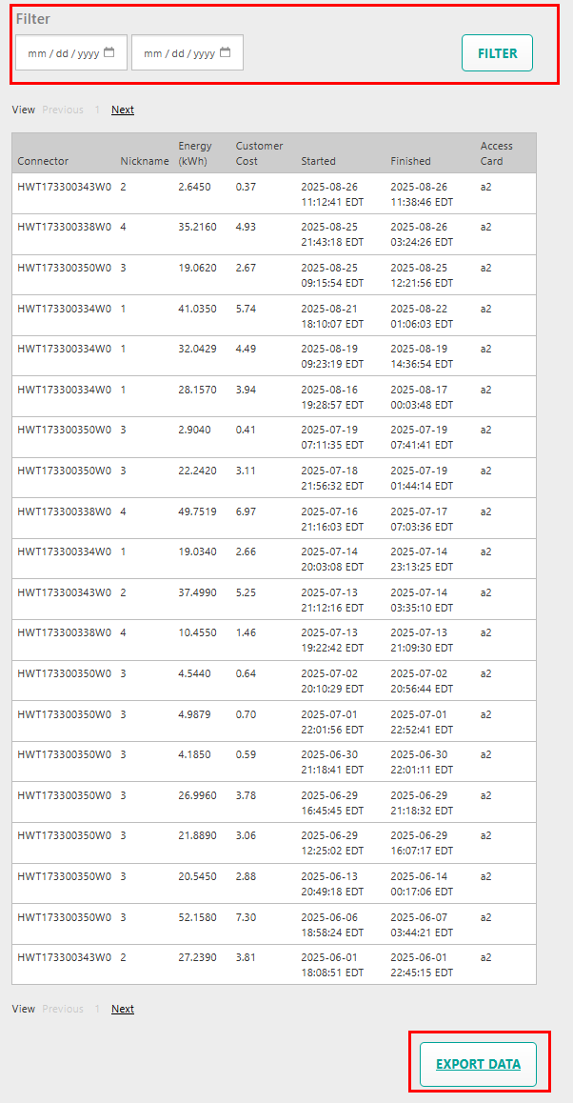Image resolution: width=573 pixels, height=1103 pixels.
Task: Click the start date input field
Action: point(63,53)
